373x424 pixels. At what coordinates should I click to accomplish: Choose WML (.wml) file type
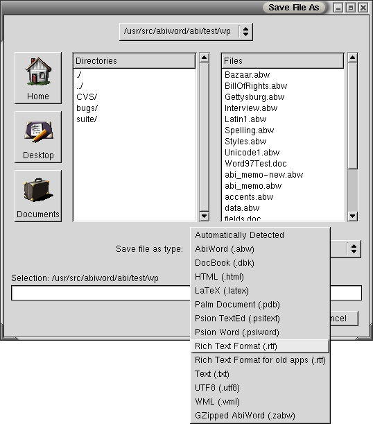pos(260,402)
